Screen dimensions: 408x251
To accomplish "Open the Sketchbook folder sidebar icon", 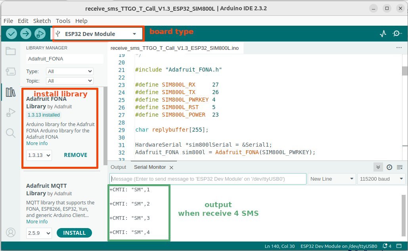I will click(11, 51).
